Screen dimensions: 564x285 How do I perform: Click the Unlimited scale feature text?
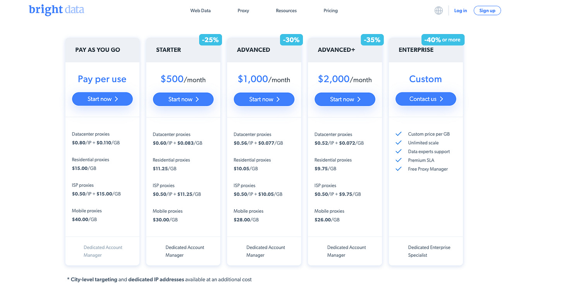(423, 143)
